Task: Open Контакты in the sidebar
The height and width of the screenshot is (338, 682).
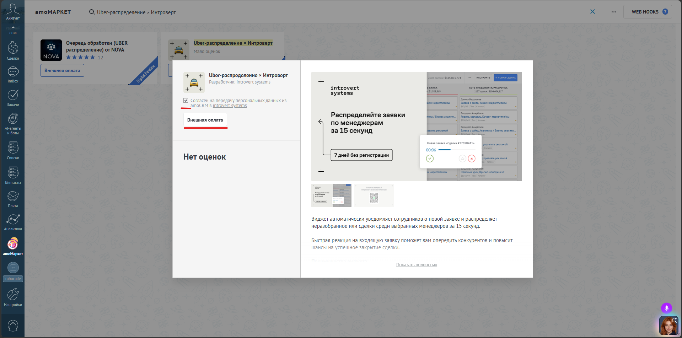Action: click(13, 175)
